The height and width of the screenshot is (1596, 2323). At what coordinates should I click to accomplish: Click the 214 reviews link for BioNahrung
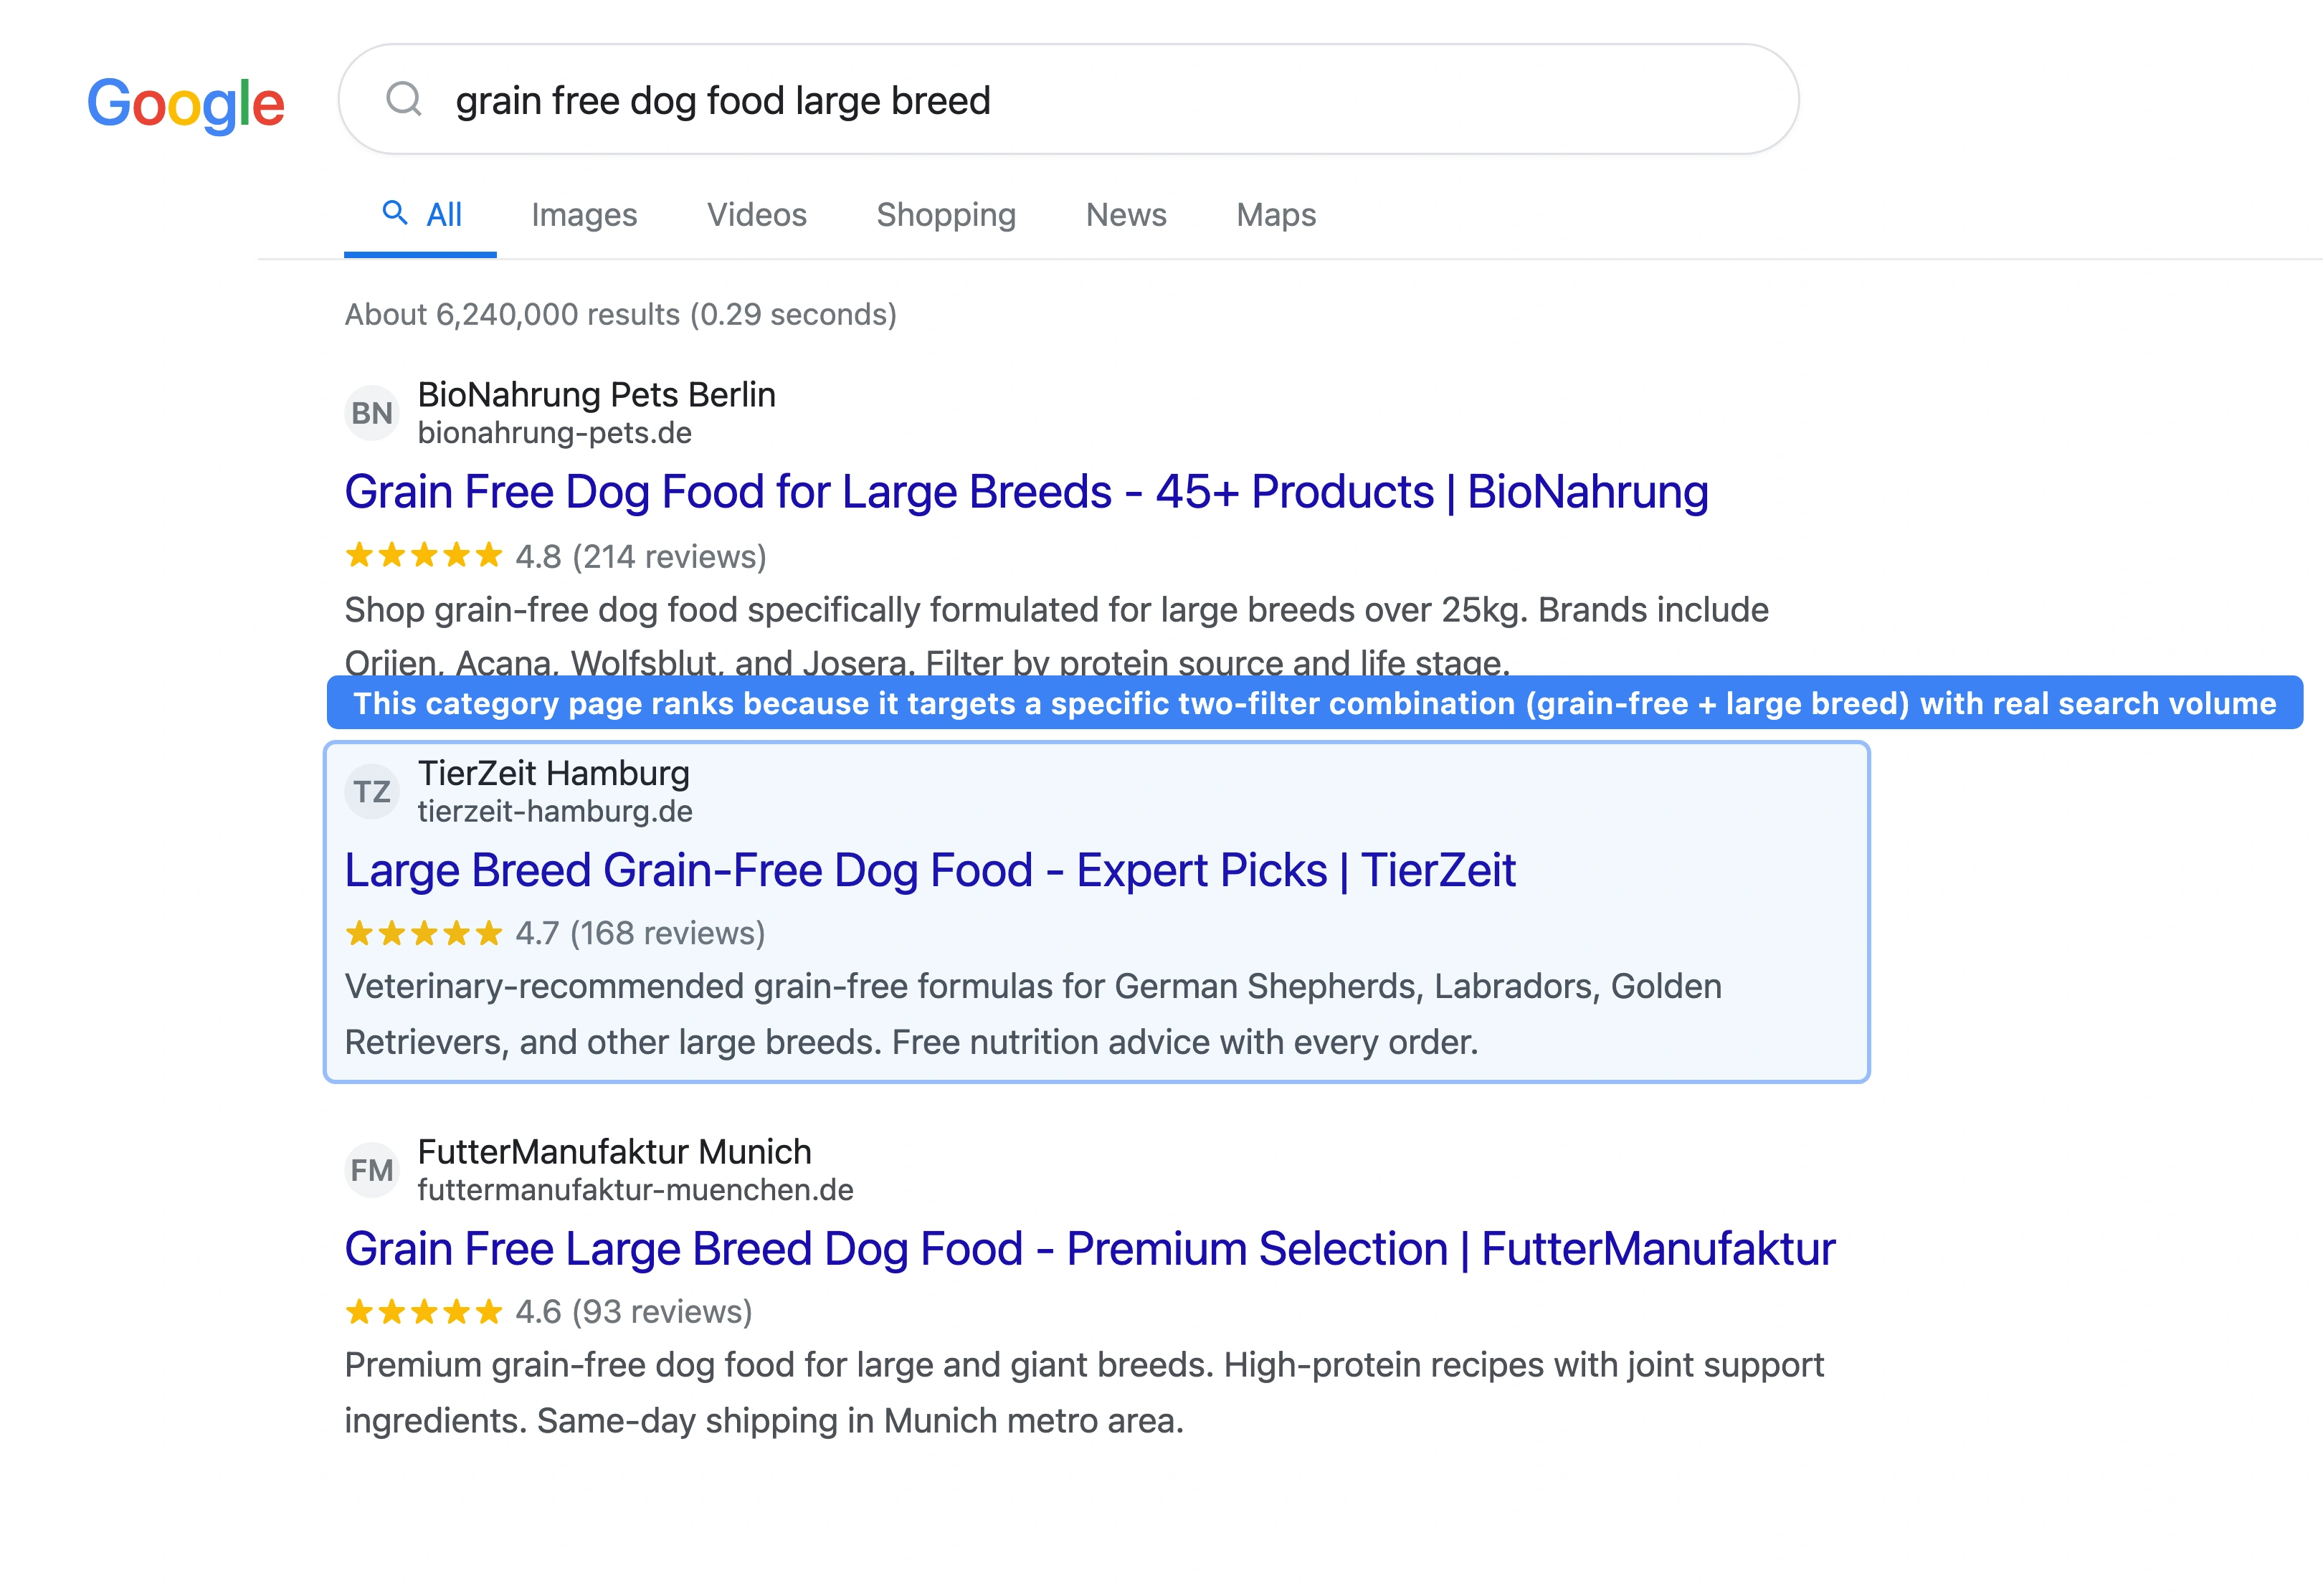[670, 556]
